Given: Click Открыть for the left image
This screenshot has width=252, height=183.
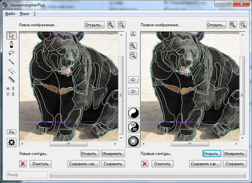Looking at the screenshot, I should coord(94,25).
